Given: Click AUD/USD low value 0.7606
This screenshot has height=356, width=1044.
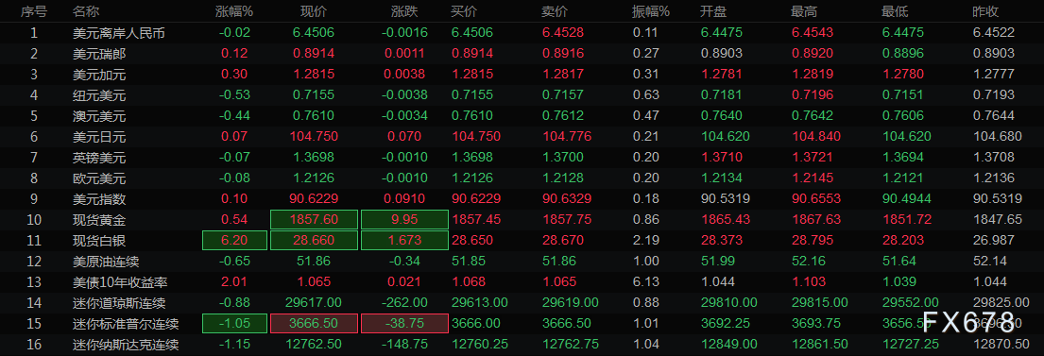Looking at the screenshot, I should click(x=903, y=116).
